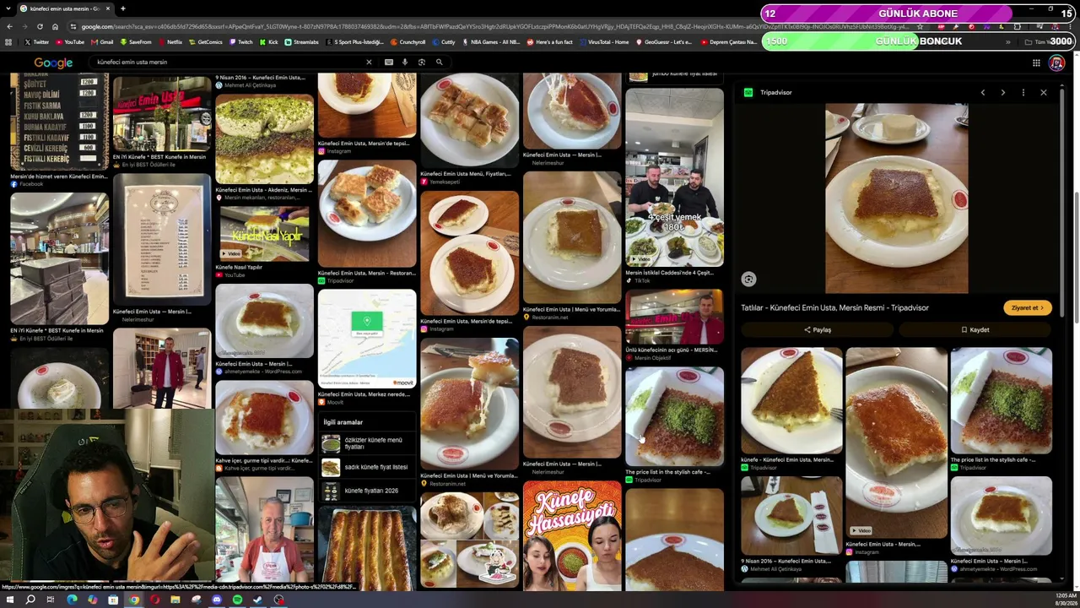Image resolution: width=1080 pixels, height=608 pixels.
Task: Open Windows taskbar search
Action: coord(30,600)
